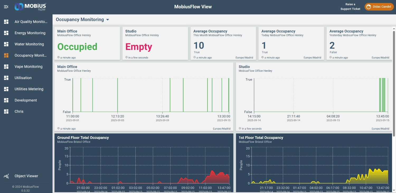Click the Utilities Metering dashboard icon
Image resolution: width=396 pixels, height=193 pixels.
pyautogui.click(x=6, y=89)
